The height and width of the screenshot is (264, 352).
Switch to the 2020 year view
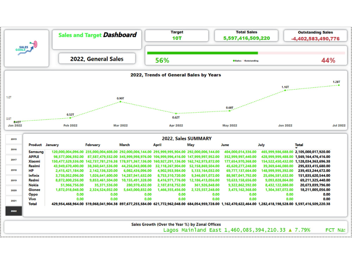click(13, 190)
